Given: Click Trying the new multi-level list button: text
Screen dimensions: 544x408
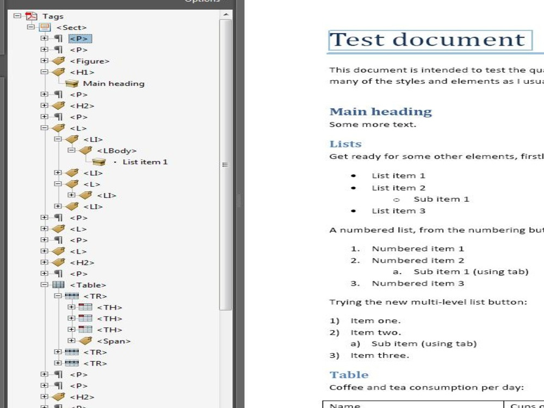Looking at the screenshot, I should [x=428, y=302].
